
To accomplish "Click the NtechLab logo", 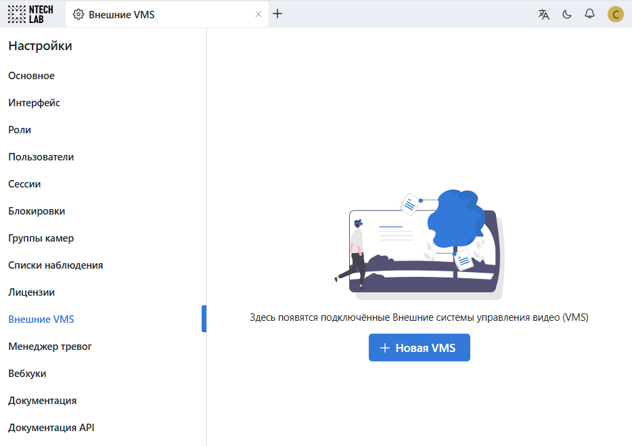I will (30, 14).
